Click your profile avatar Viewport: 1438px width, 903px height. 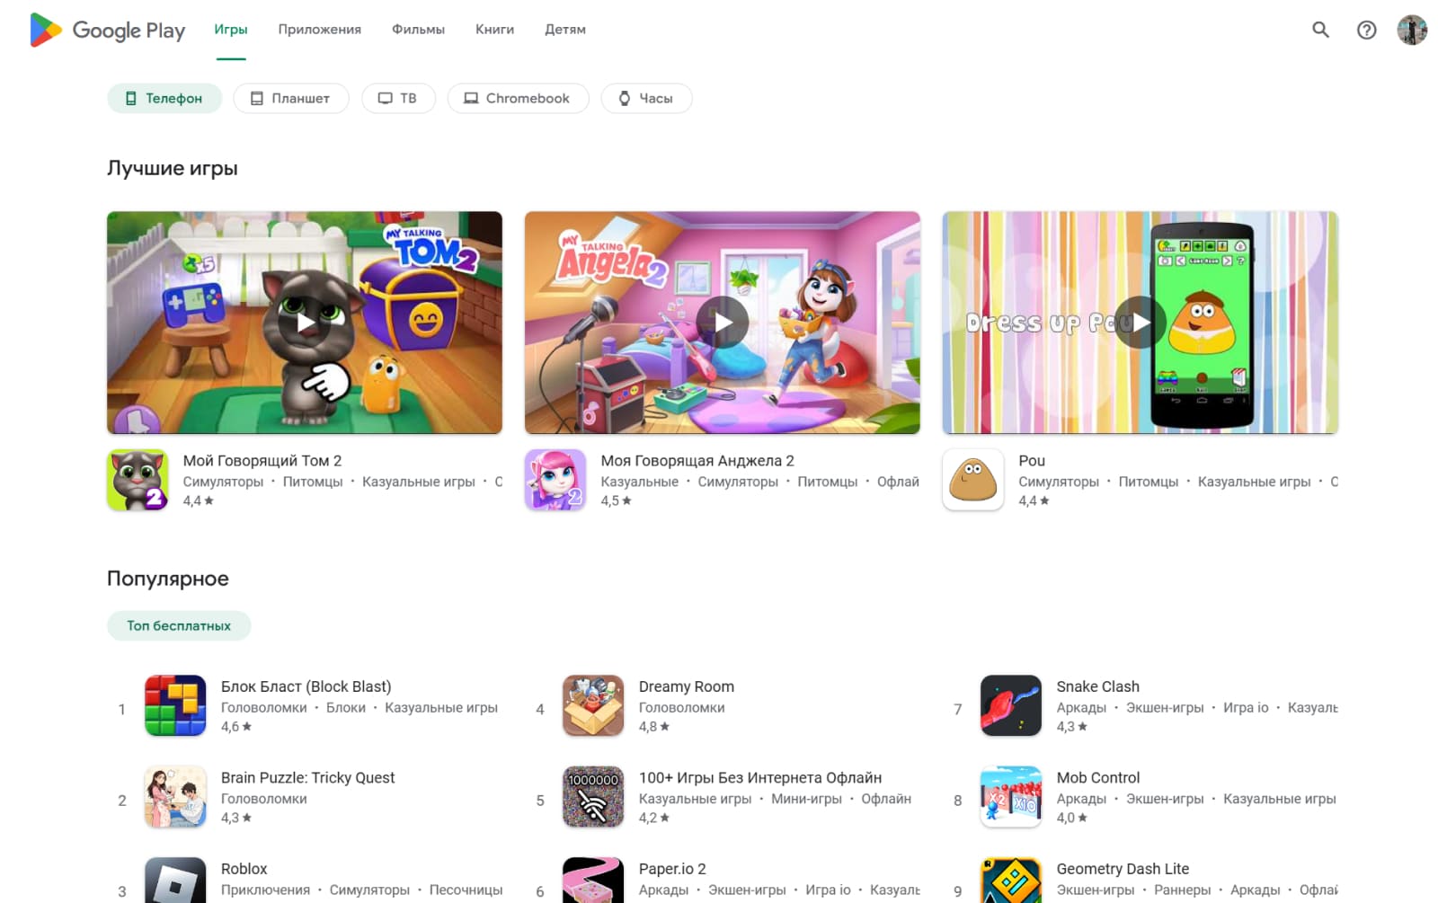coord(1413,30)
